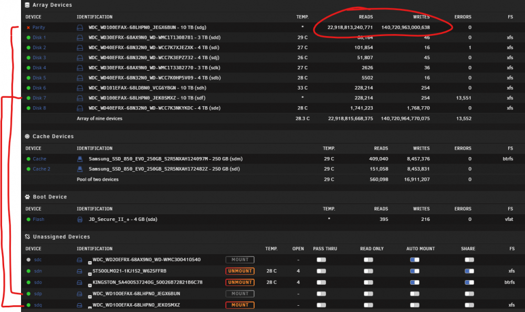Click the green status dot for Disk 6
This screenshot has height=312, width=525.
[28, 88]
